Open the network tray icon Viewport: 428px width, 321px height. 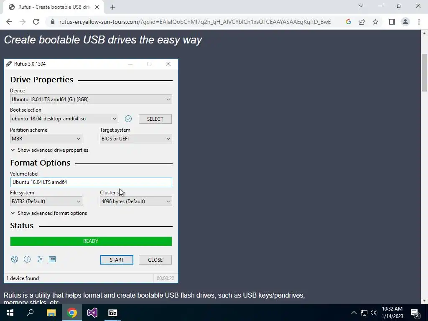point(364,313)
